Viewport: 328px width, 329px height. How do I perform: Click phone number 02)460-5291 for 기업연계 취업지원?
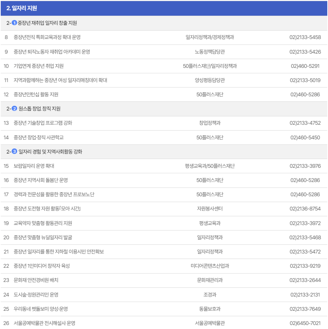click(x=305, y=66)
